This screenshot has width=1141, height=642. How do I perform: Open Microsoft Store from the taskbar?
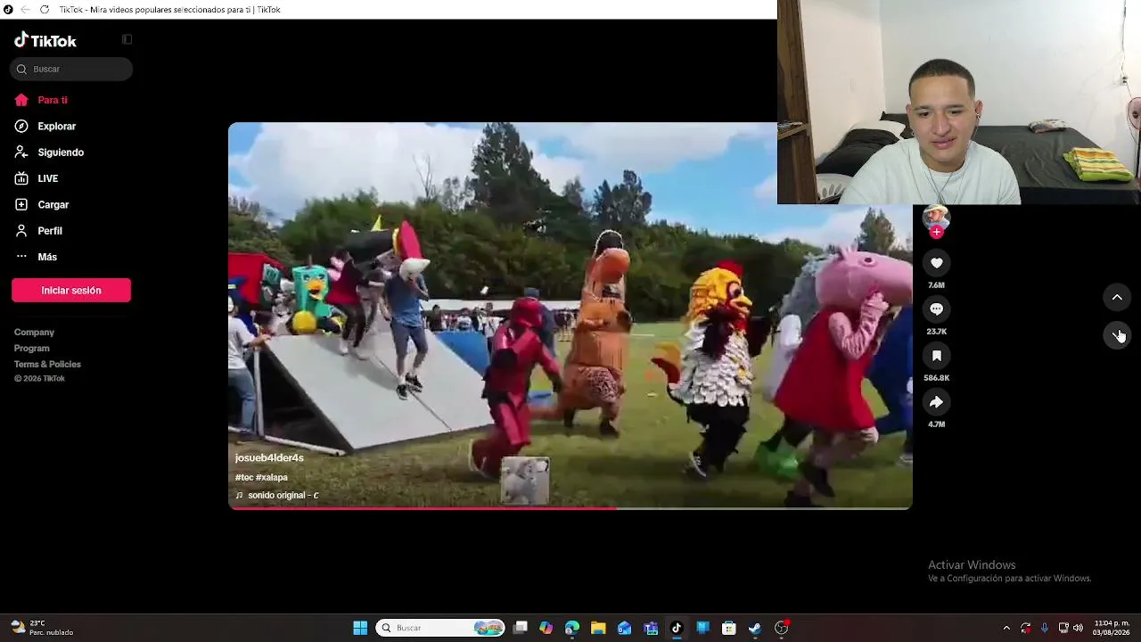tap(729, 628)
